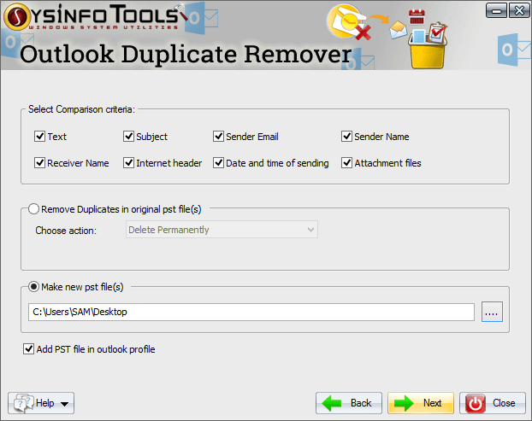Image resolution: width=532 pixels, height=421 pixels.
Task: Toggle the Receiver Name checkbox
Action: point(39,163)
